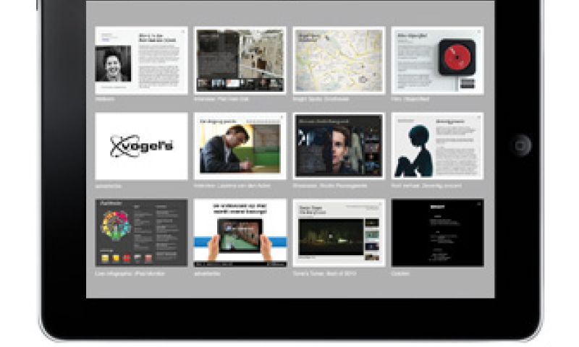Open the dark aerial photo page with filmstrip

240,61
